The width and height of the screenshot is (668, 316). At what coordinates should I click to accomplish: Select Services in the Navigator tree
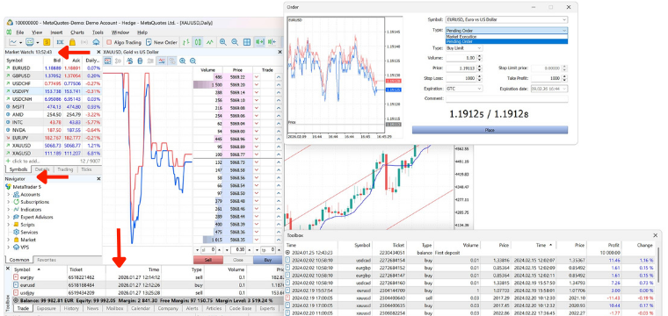tap(29, 233)
